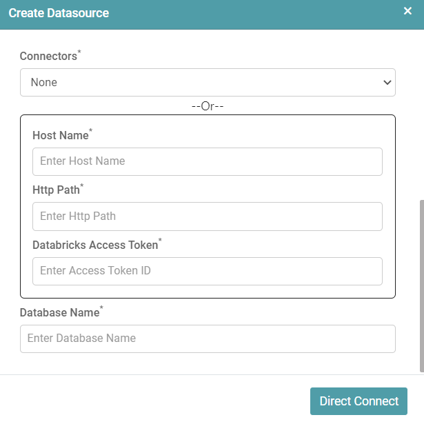The width and height of the screenshot is (424, 424).
Task: Click the Connectors dropdown chevron arrow
Action: tap(386, 83)
